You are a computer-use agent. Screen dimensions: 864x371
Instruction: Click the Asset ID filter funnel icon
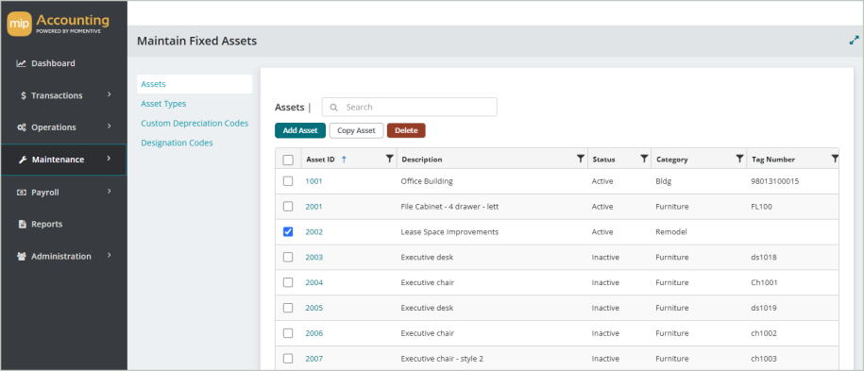(390, 159)
